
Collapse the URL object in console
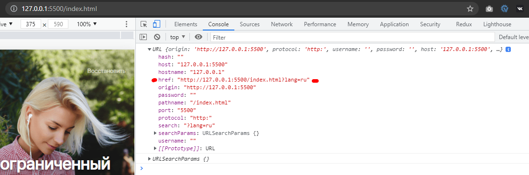click(149, 50)
